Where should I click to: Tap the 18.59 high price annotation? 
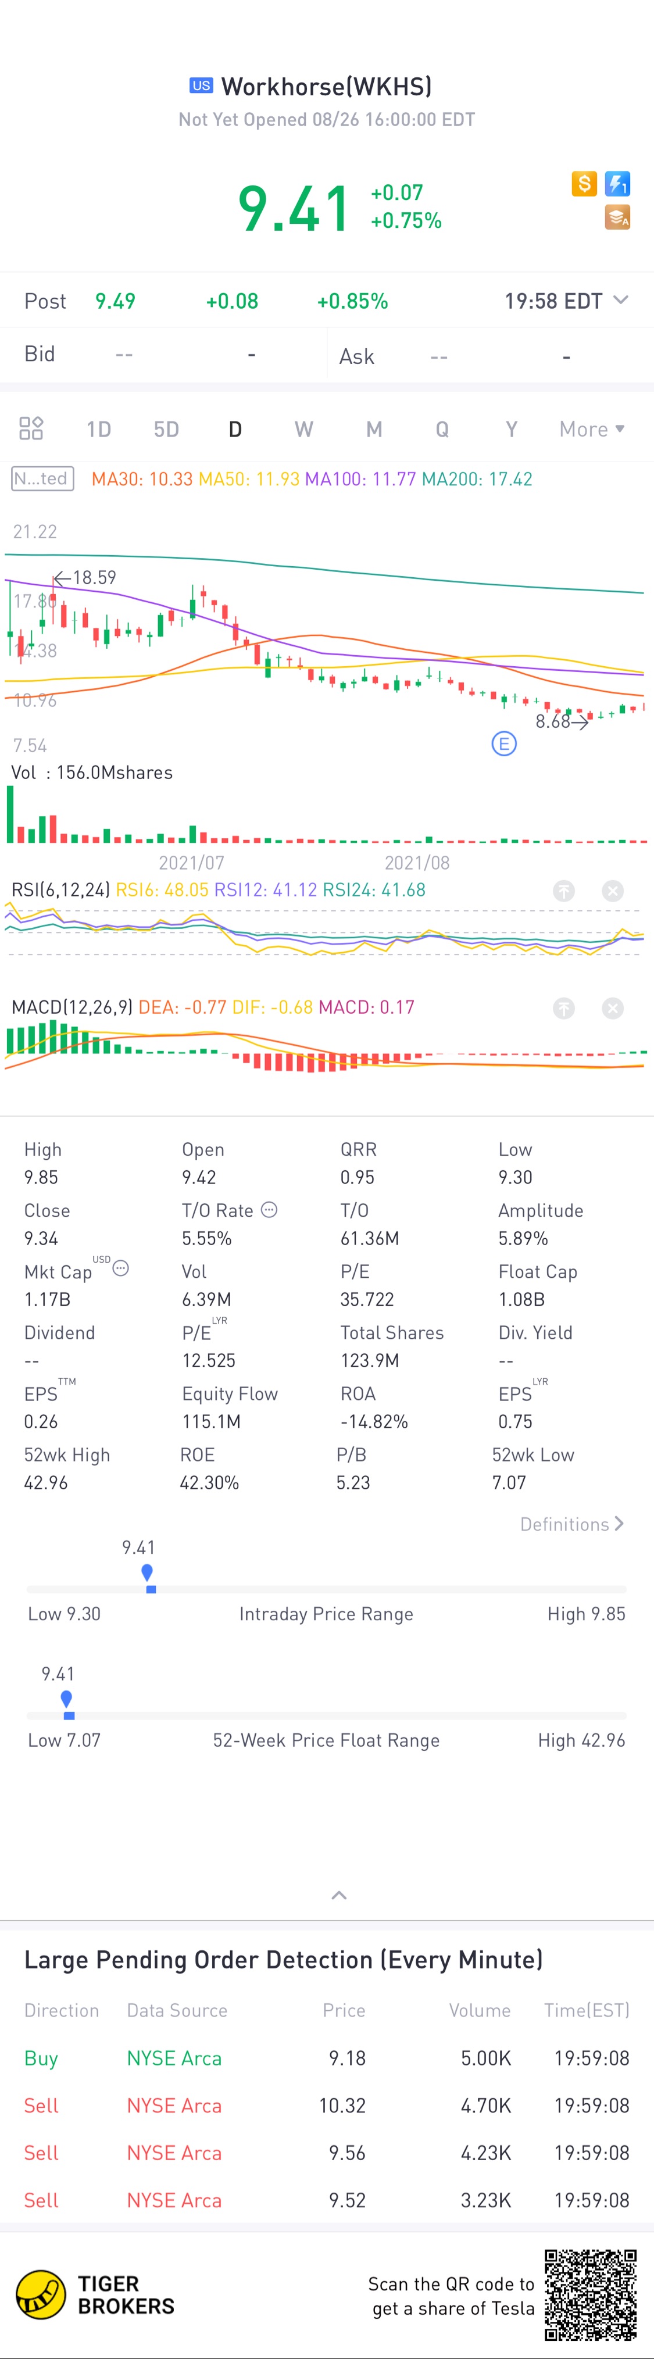pos(85,578)
